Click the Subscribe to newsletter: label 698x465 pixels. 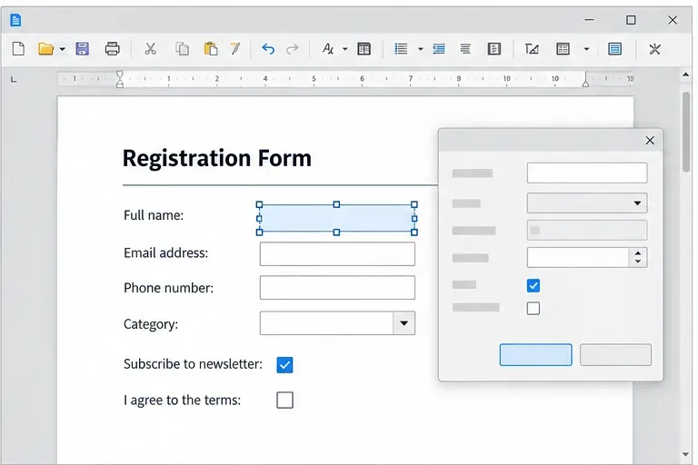pyautogui.click(x=194, y=364)
